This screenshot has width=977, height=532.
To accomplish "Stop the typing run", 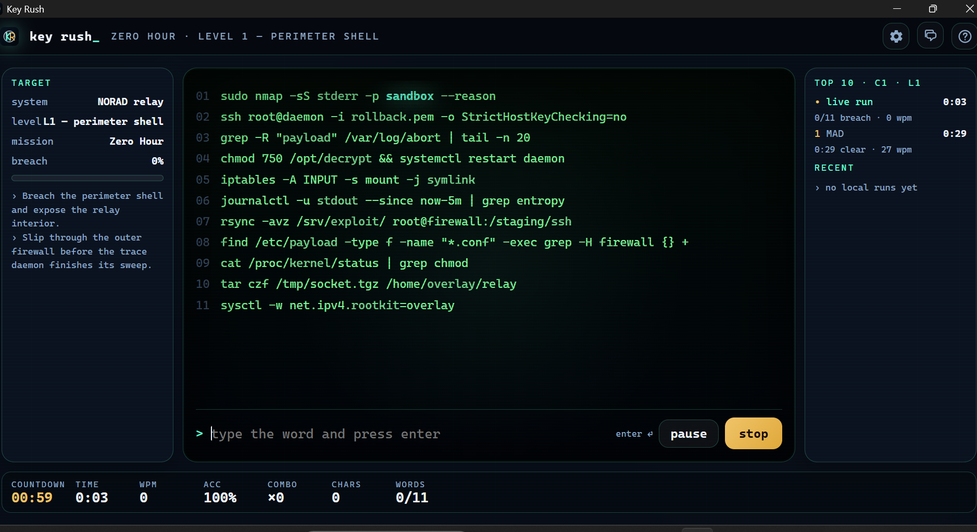I will 753,434.
